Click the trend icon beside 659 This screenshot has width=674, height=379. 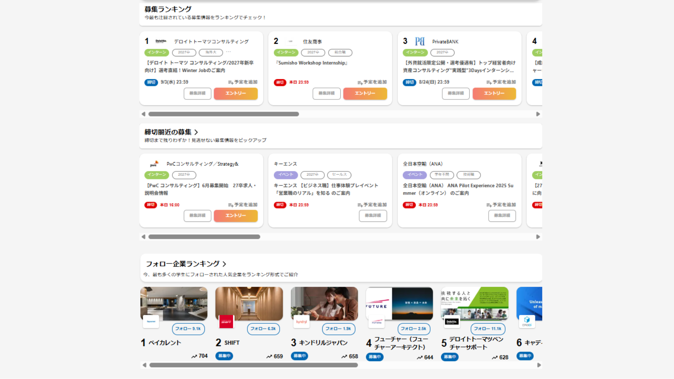269,357
